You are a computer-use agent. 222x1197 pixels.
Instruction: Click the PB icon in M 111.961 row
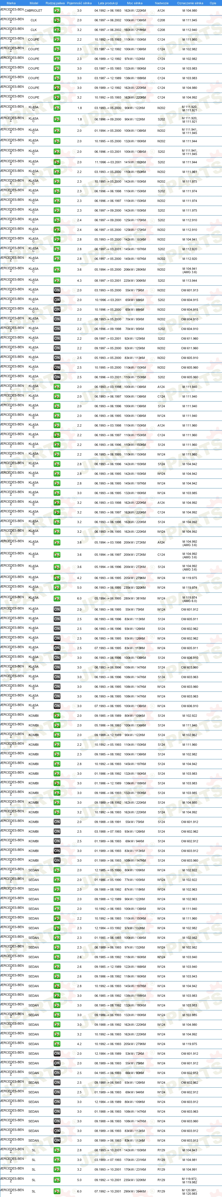coord(57,172)
